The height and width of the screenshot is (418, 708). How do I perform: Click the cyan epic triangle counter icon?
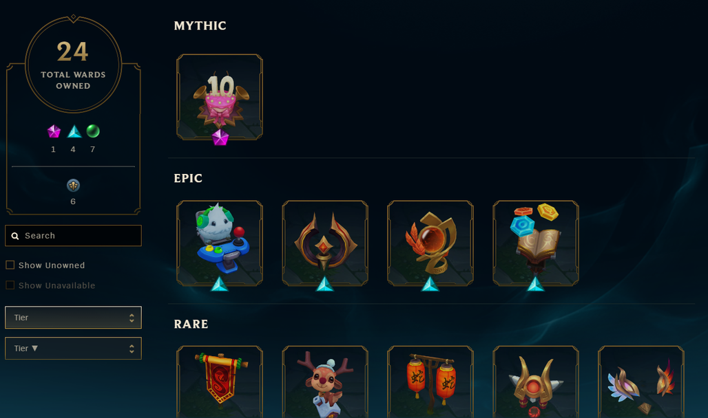coord(74,131)
